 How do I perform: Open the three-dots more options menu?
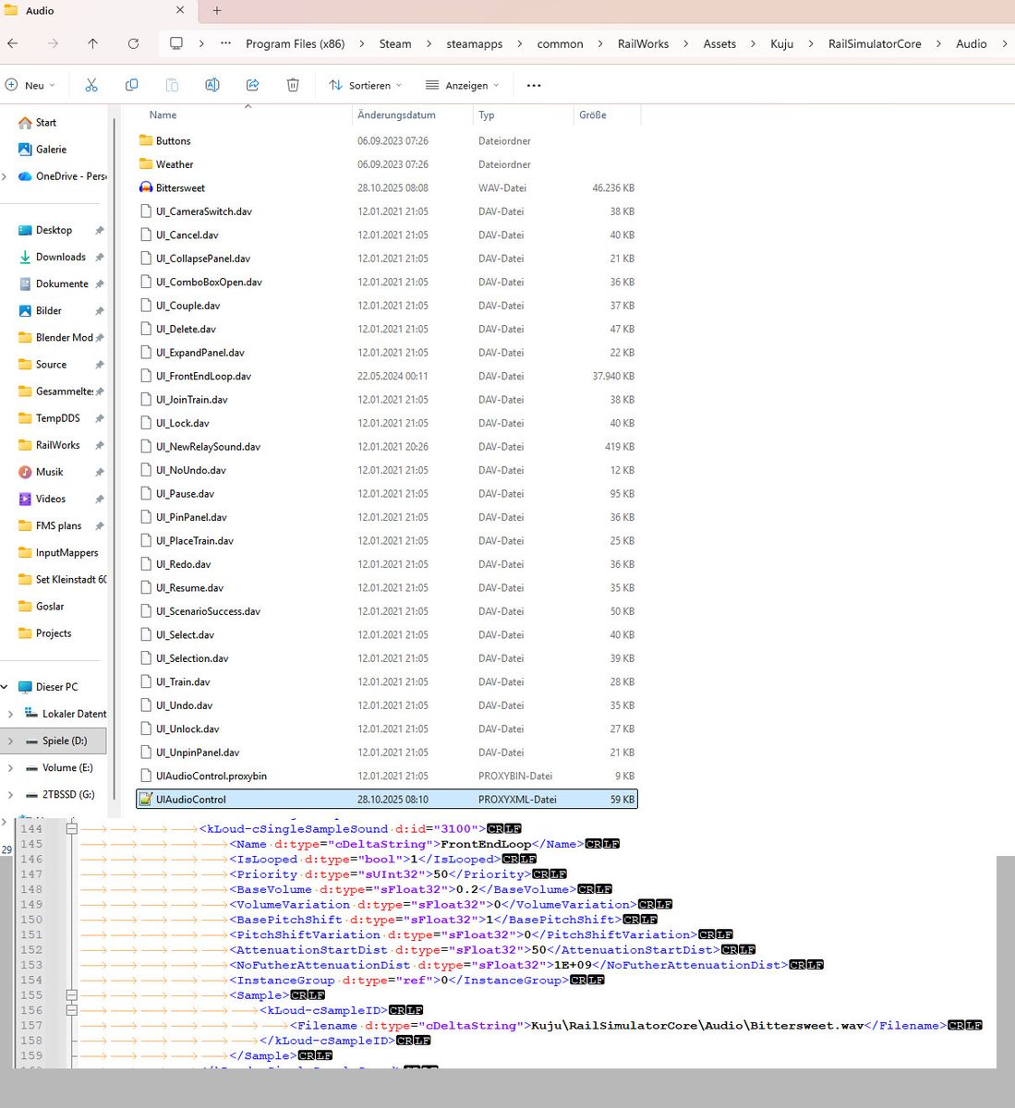point(533,85)
